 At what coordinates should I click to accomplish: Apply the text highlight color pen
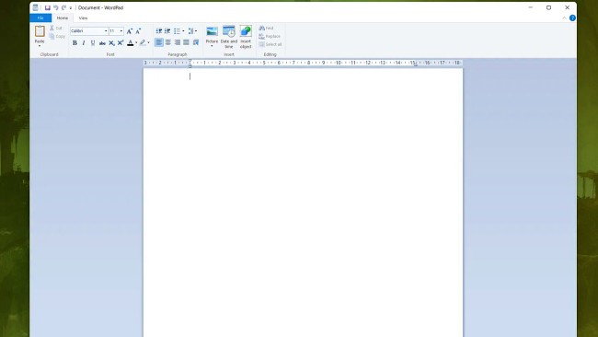click(143, 42)
